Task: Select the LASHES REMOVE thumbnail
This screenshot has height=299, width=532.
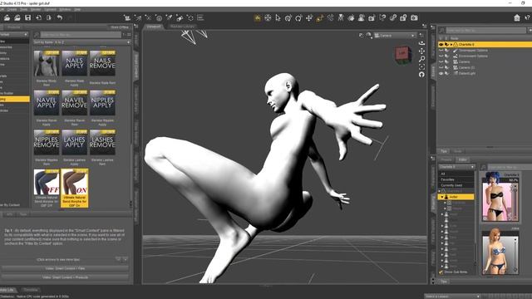Action: (x=102, y=142)
